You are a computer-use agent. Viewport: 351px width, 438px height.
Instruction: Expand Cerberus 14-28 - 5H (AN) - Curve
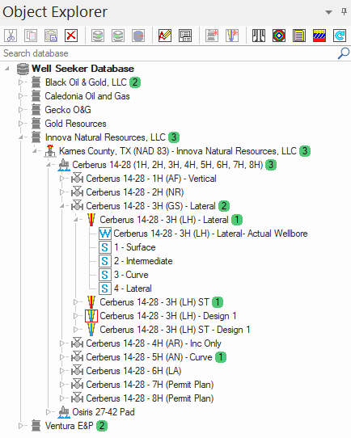click(x=62, y=357)
